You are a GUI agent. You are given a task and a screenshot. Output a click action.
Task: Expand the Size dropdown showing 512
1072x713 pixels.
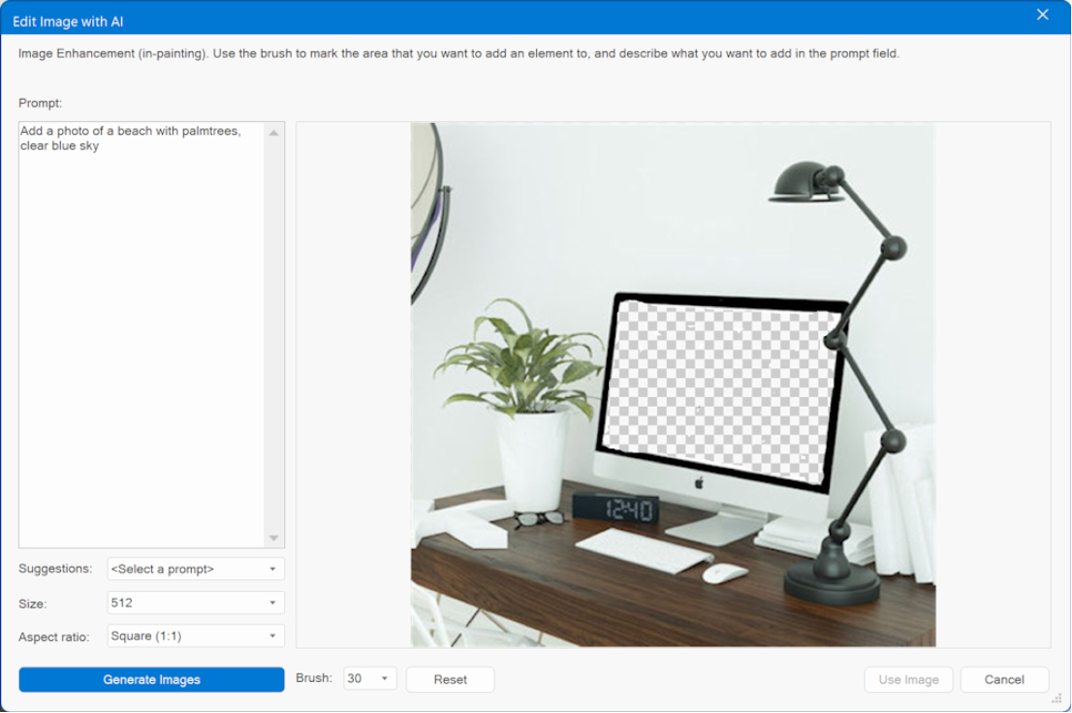pyautogui.click(x=195, y=603)
